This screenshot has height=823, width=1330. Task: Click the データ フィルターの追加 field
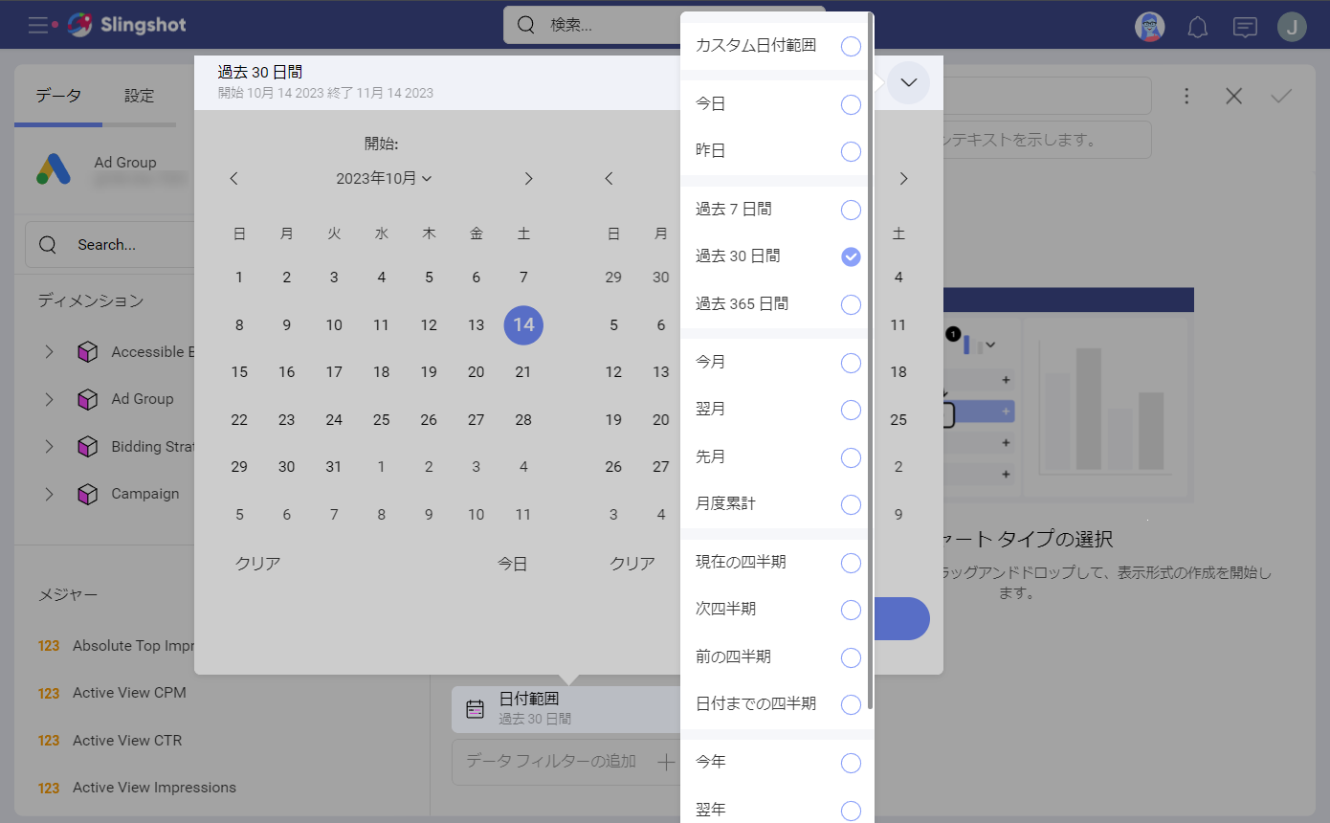click(565, 762)
